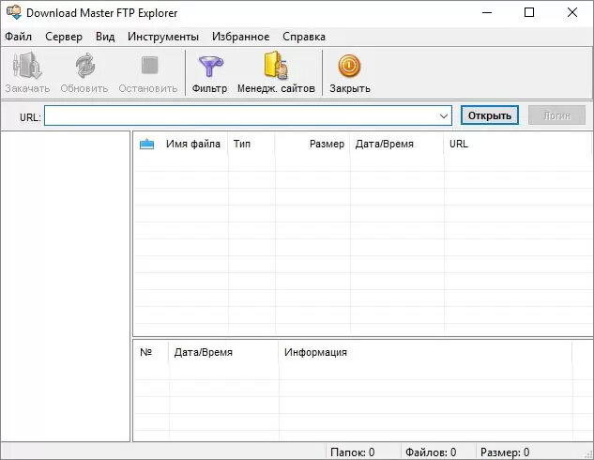
Task: Click the Открыть button
Action: [x=490, y=115]
